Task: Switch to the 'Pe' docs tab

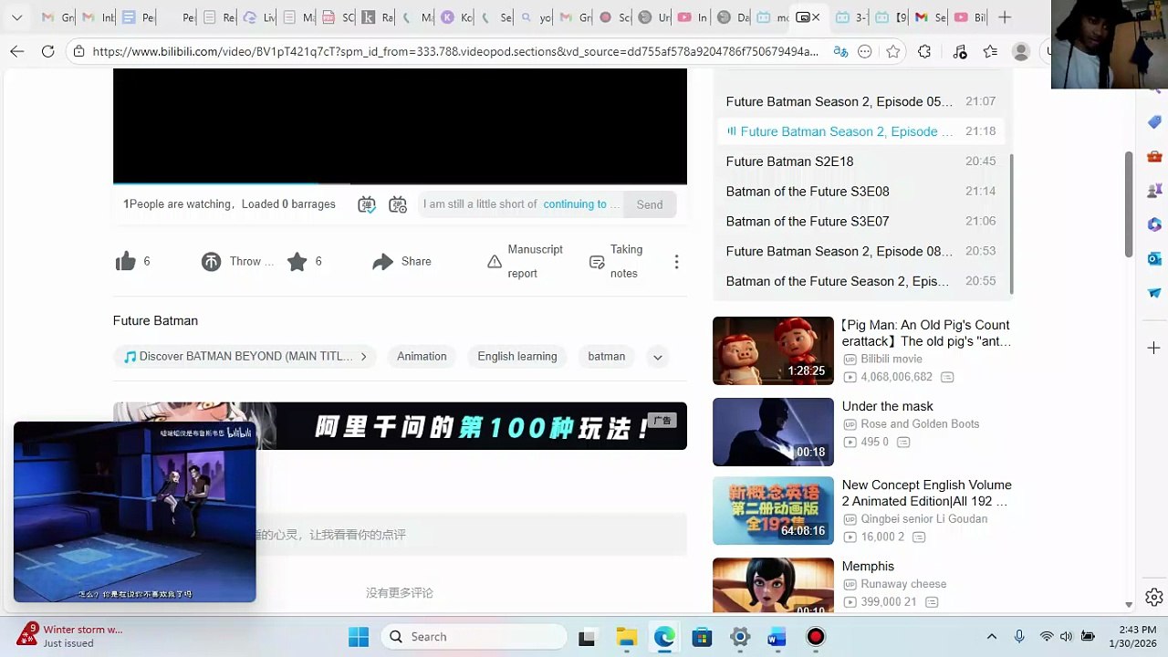Action: 137,17
